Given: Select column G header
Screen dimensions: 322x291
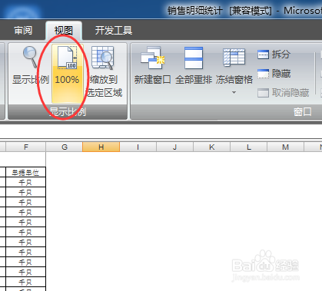Looking at the screenshot, I should tap(65, 147).
